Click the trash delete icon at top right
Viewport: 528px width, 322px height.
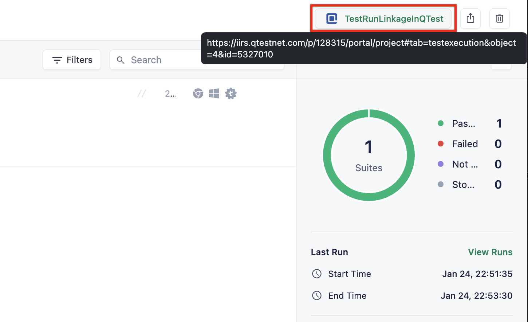499,18
